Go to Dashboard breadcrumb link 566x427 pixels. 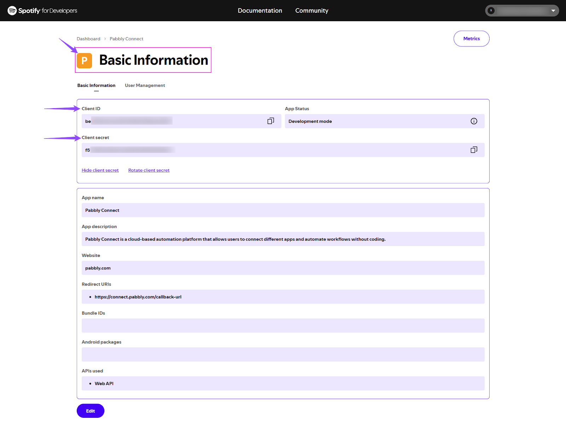pyautogui.click(x=88, y=39)
